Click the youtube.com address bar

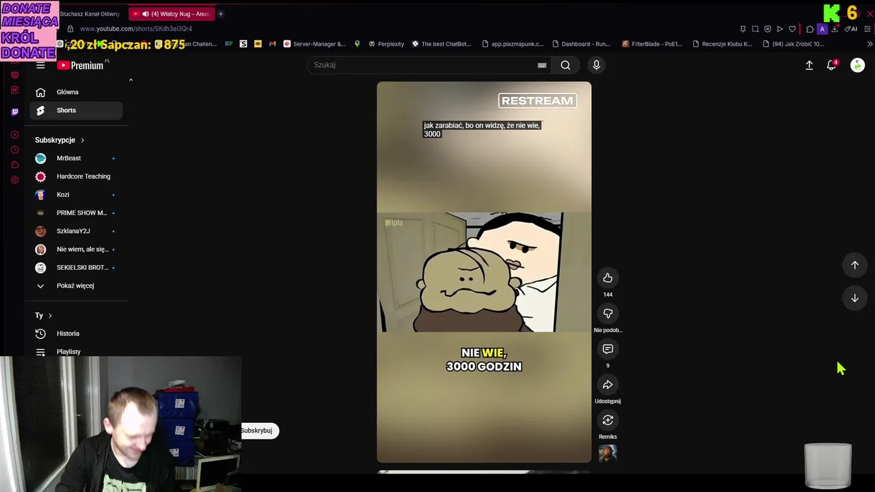point(136,29)
